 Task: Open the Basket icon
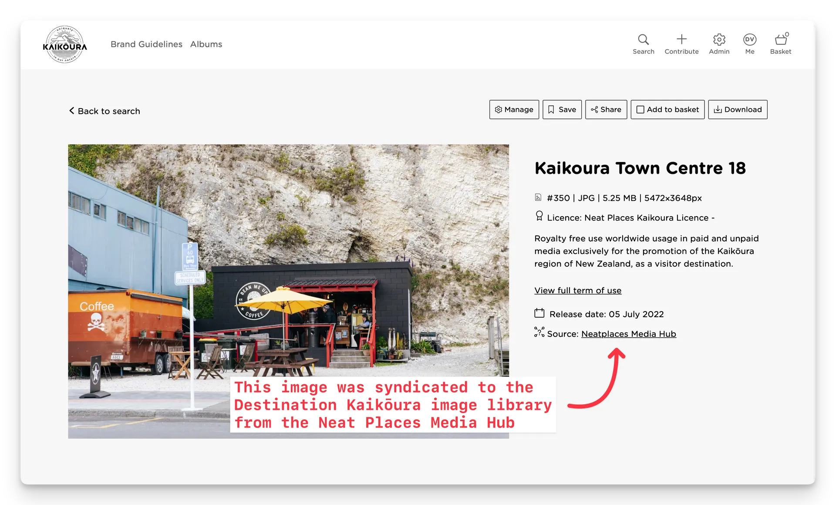(x=781, y=40)
